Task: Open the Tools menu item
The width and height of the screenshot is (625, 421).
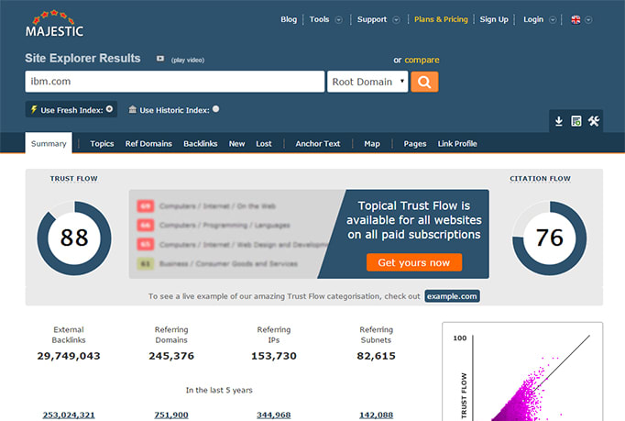Action: click(x=319, y=19)
